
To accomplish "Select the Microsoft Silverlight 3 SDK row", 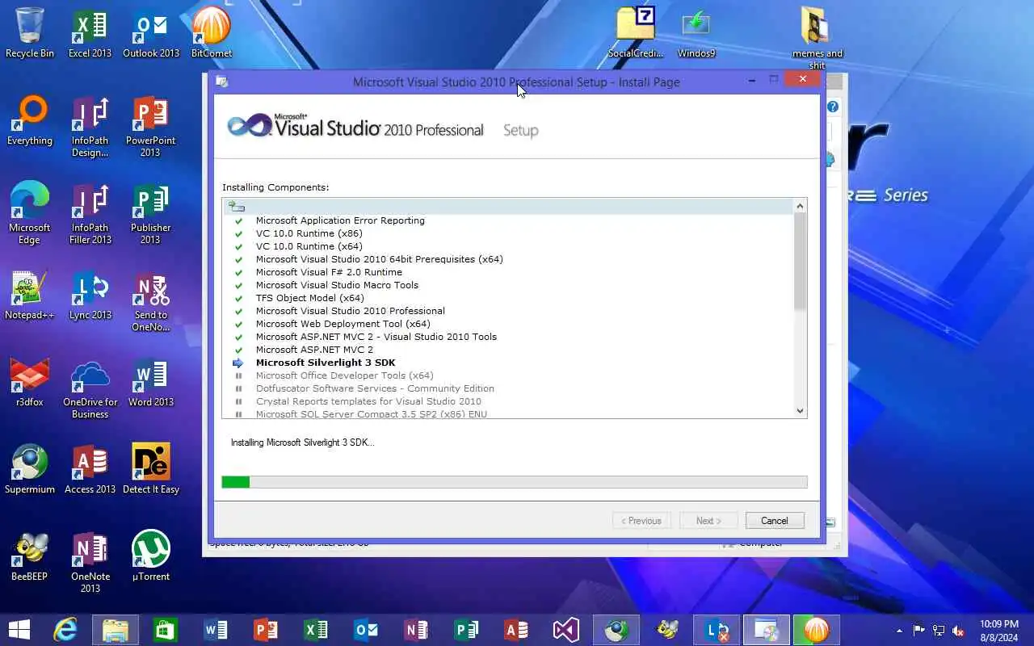I will point(326,363).
